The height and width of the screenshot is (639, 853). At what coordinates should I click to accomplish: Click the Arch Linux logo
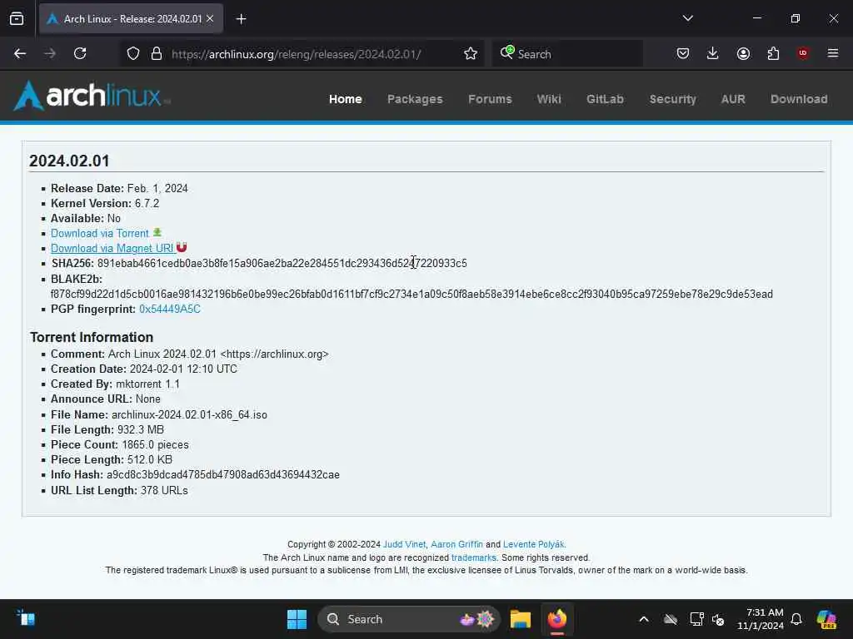tap(92, 96)
